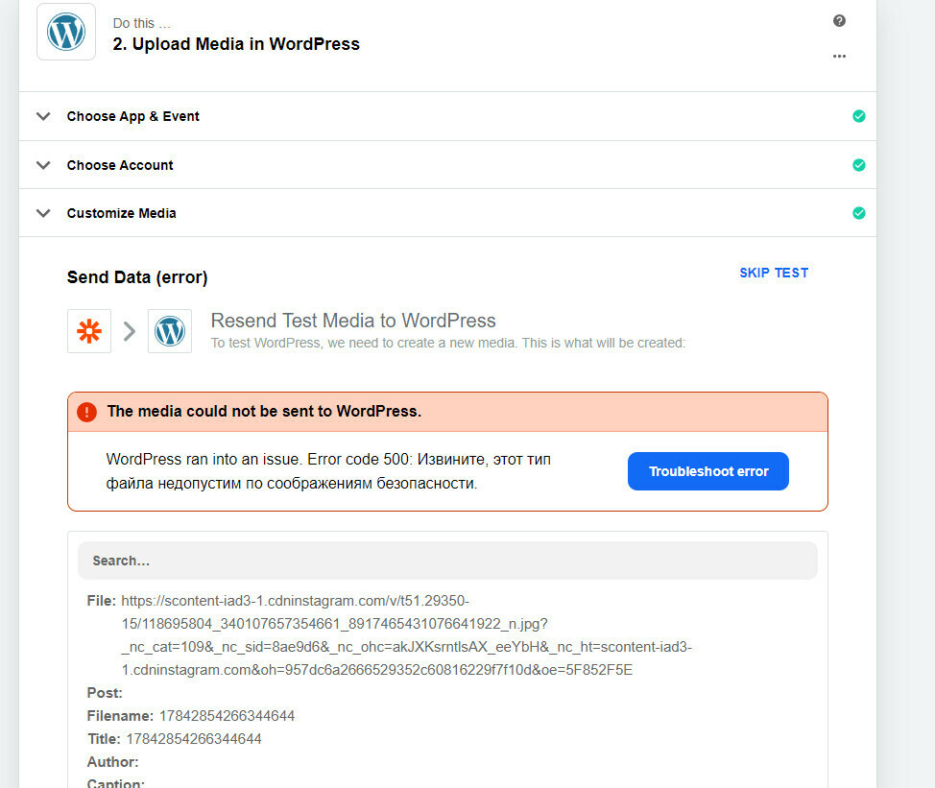This screenshot has height=788, width=935.
Task: Click green checkmark for Choose App & Event
Action: click(858, 116)
